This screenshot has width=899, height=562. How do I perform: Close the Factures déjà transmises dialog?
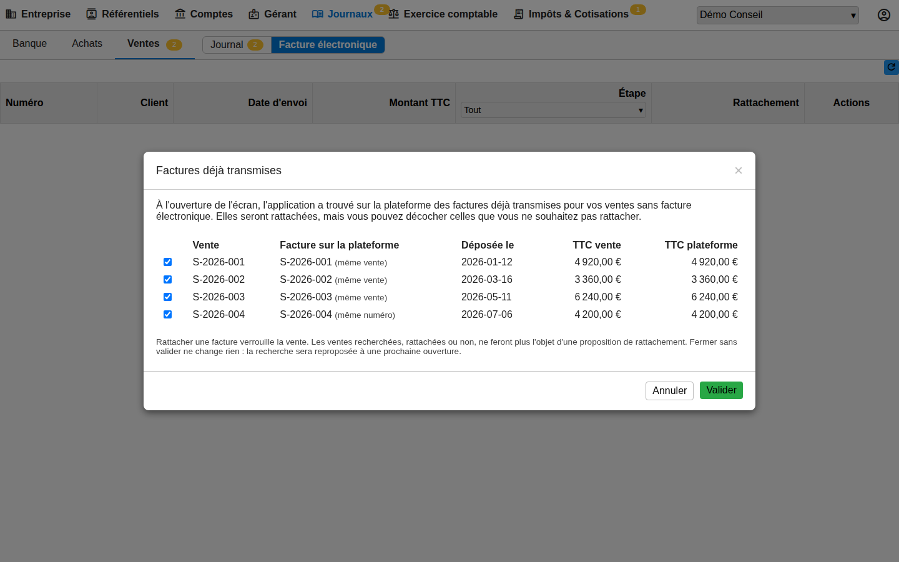pos(739,170)
